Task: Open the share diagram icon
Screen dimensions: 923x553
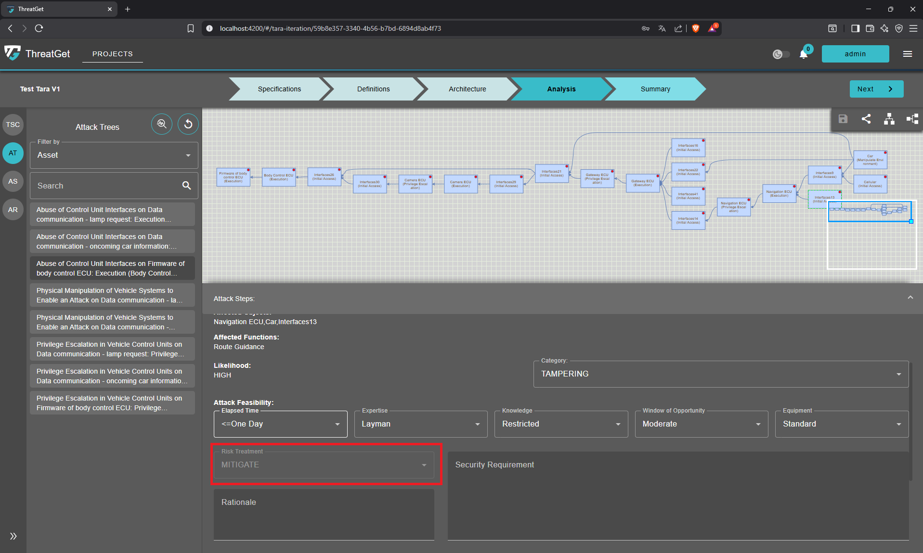Action: coord(866,119)
